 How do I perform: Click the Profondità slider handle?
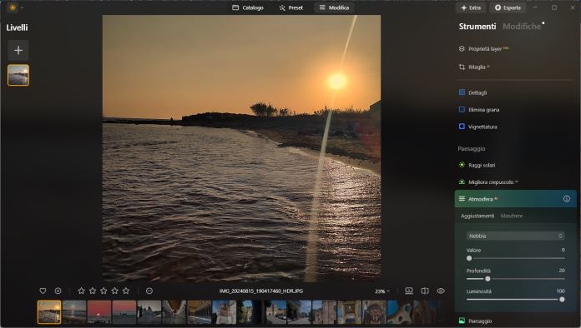tap(488, 279)
